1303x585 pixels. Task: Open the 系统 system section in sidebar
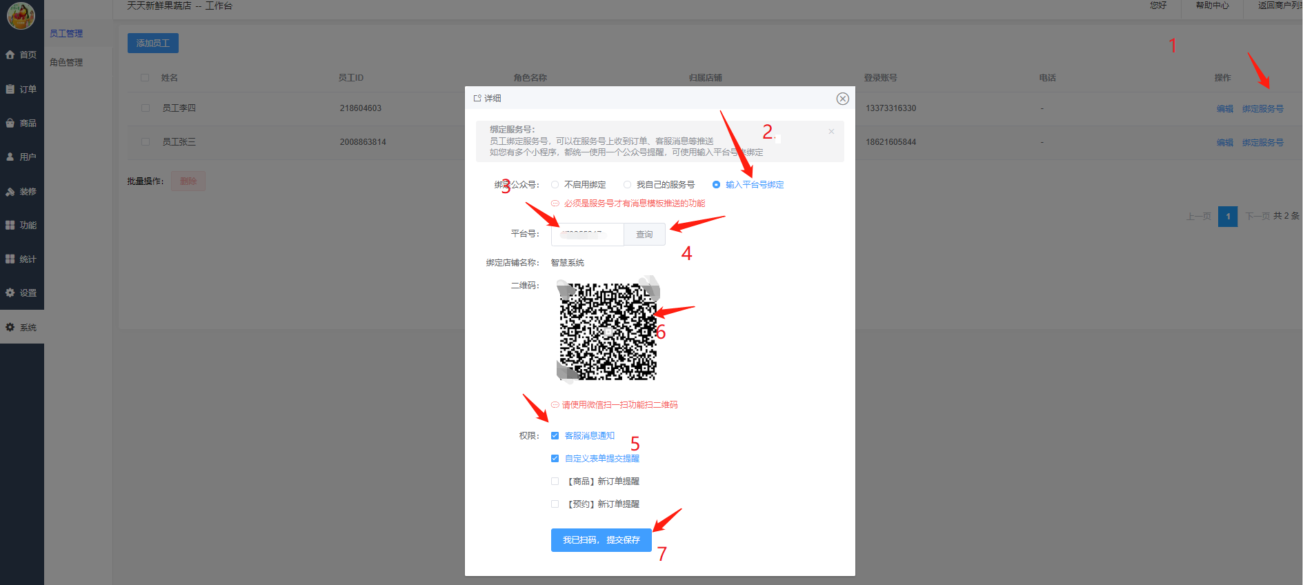21,327
